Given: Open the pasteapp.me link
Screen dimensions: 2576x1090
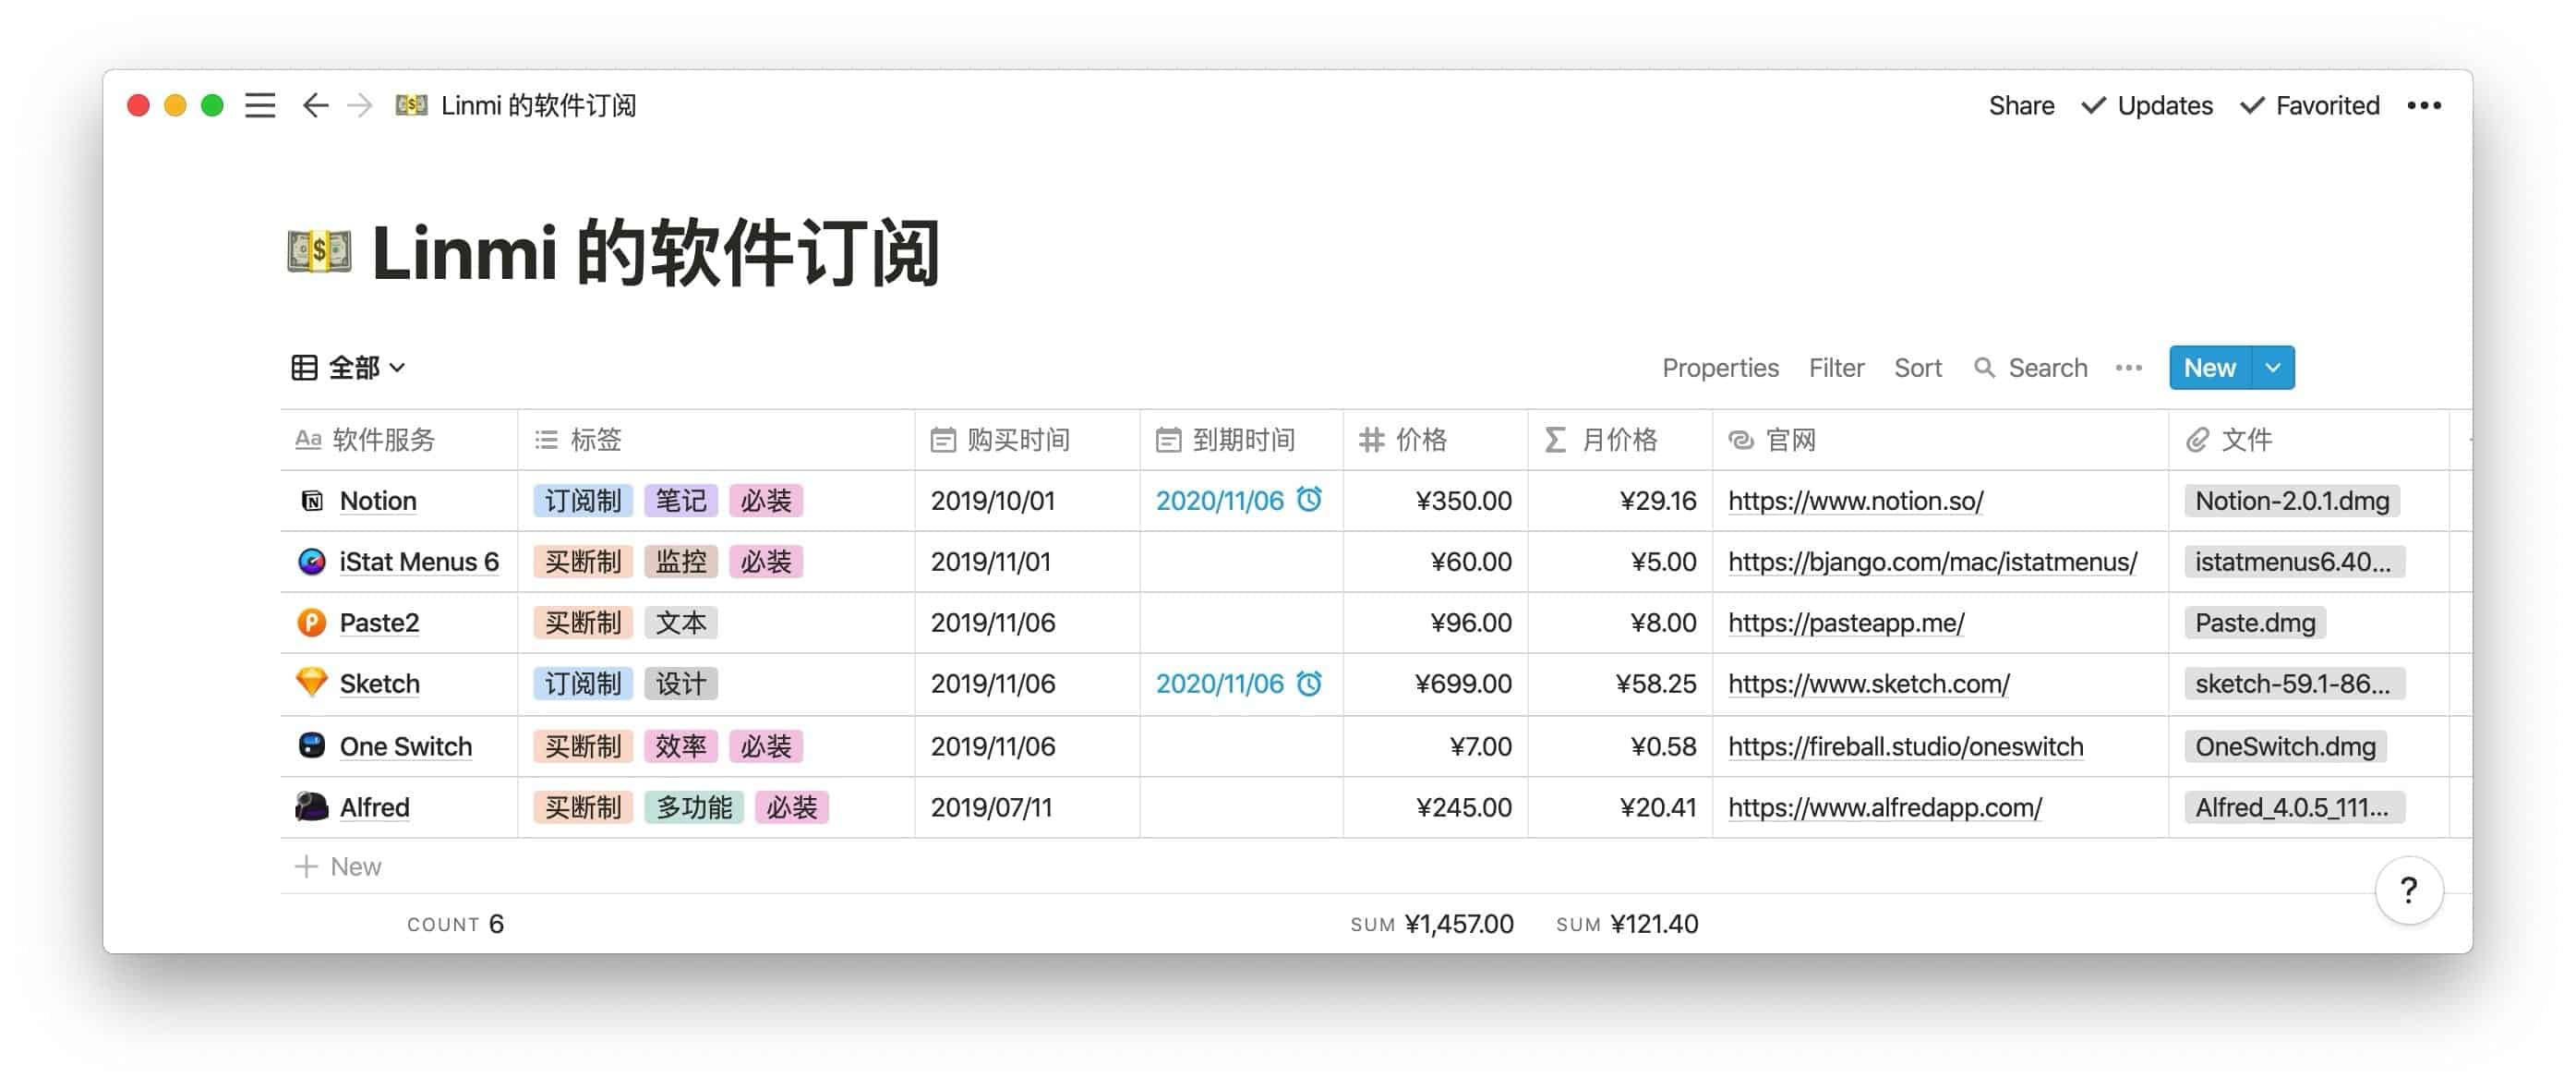Looking at the screenshot, I should click(1846, 623).
